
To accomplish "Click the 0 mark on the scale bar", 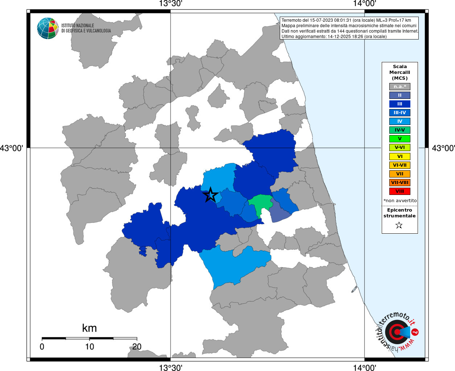I will tap(42, 347).
